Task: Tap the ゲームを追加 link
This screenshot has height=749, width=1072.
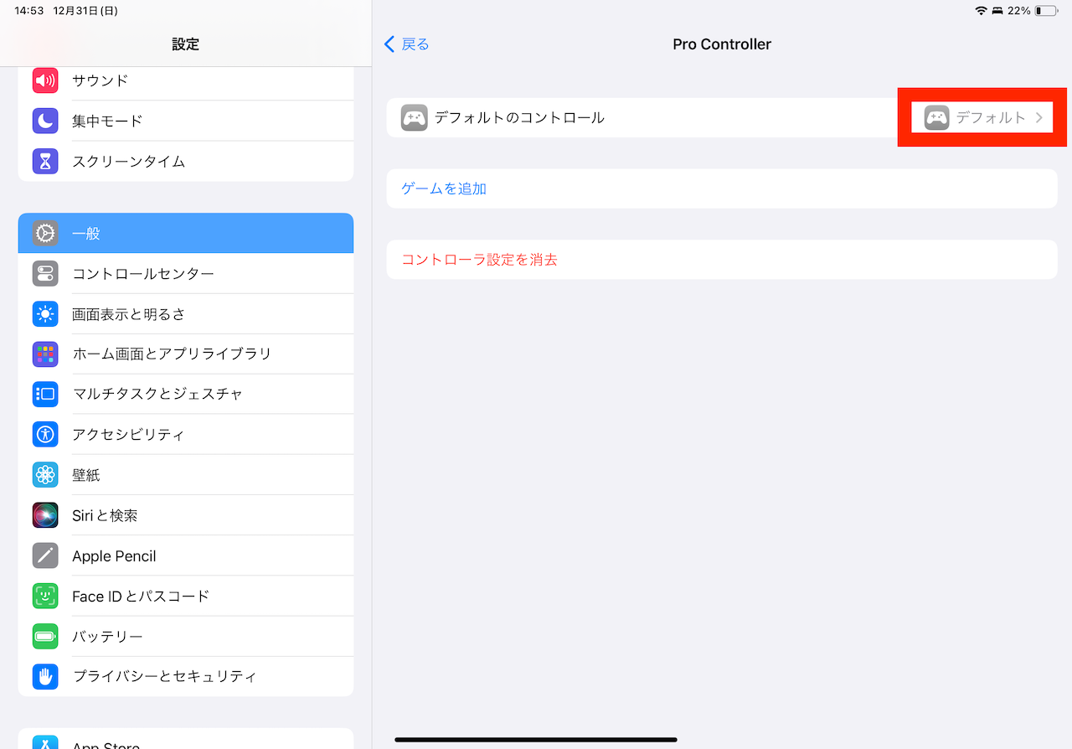Action: pos(444,189)
